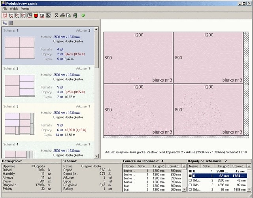Click the second sheet-view toolbar icon
This screenshot has width=253, height=198.
click(x=11, y=15)
